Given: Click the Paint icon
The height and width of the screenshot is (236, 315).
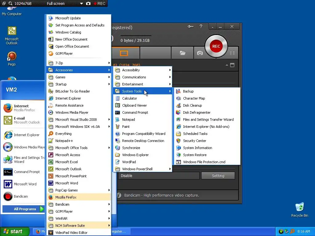Looking at the screenshot, I should pyautogui.click(x=118, y=127).
